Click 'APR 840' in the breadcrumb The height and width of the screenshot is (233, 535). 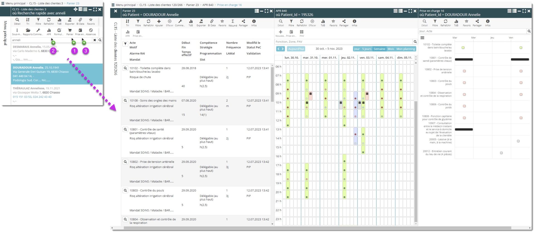click(x=208, y=5)
